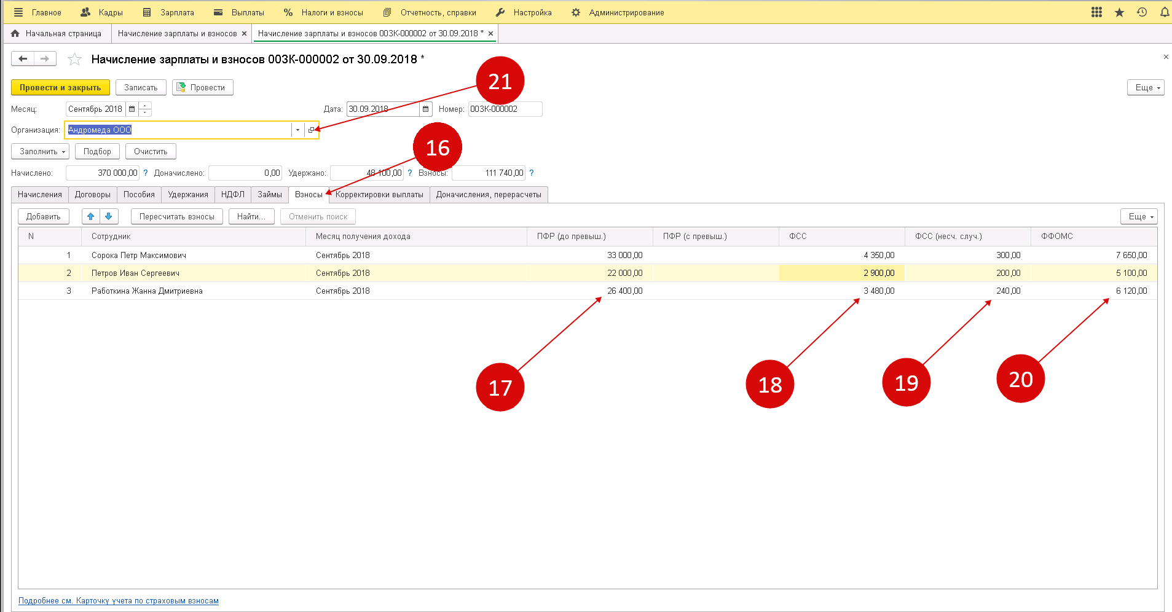Click the Пересчитать взносы button

pyautogui.click(x=176, y=216)
